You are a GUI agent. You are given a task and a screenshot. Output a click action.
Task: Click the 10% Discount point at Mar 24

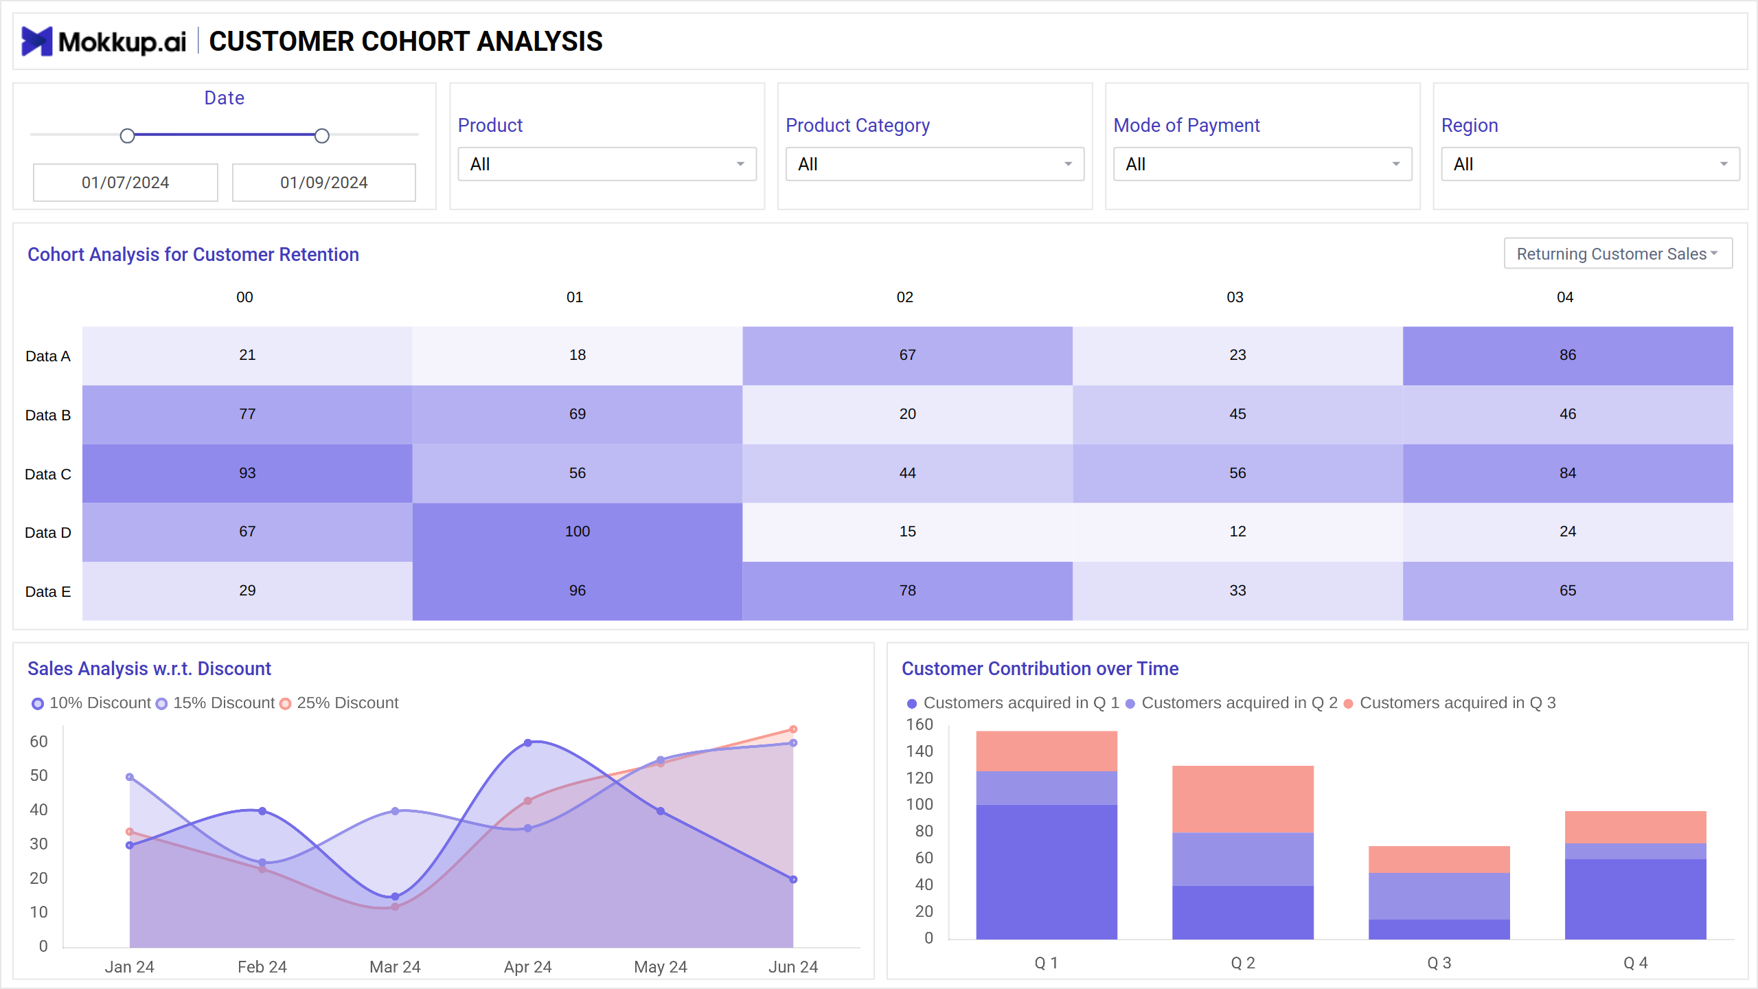point(395,896)
